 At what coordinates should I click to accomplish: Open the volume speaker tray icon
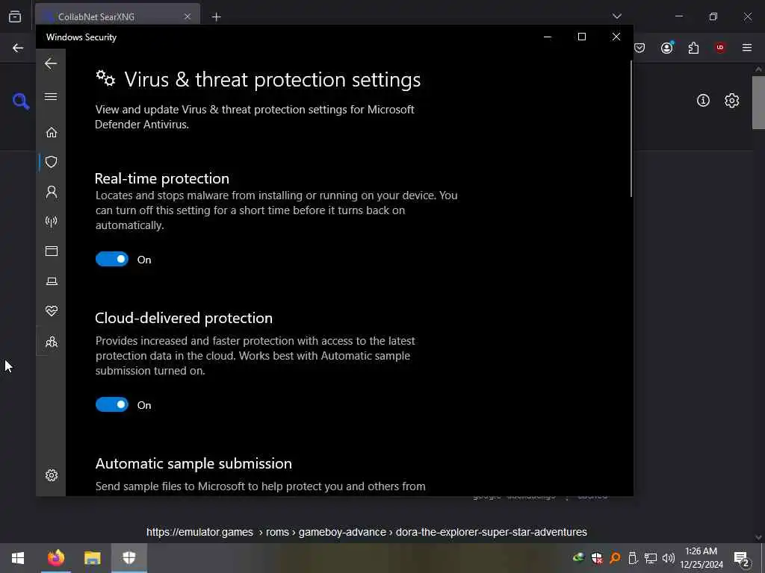tap(669, 558)
